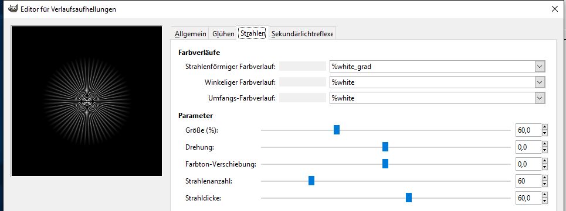566x211 pixels.
Task: Increase Größe value with up arrow
Action: tap(545, 126)
